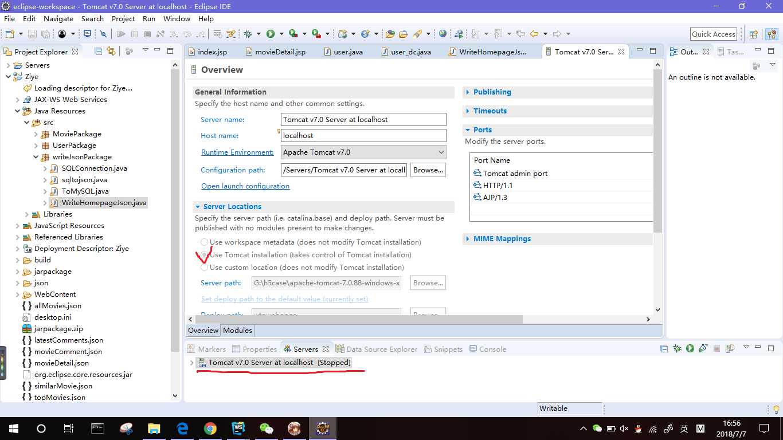Click the New file toolbar icon
Viewport: 783px width, 440px height.
click(x=10, y=34)
